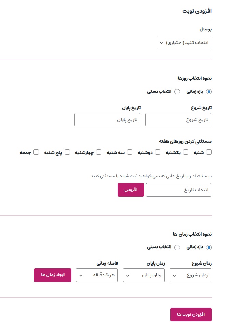Image resolution: width=228 pixels, height=331 pixels.
Task: Expand the فاصله زمانی interval dropdown
Action: [97, 275]
